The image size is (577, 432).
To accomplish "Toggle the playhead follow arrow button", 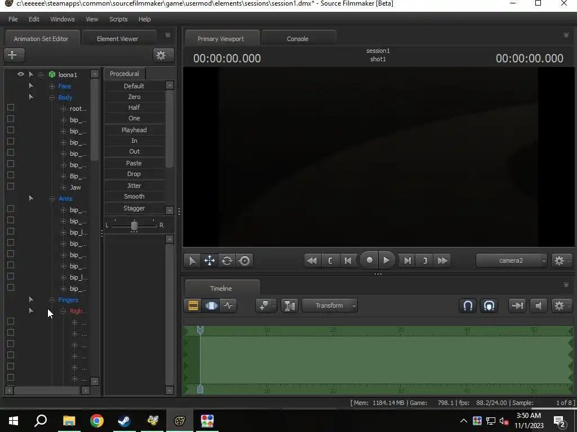I will tap(517, 305).
